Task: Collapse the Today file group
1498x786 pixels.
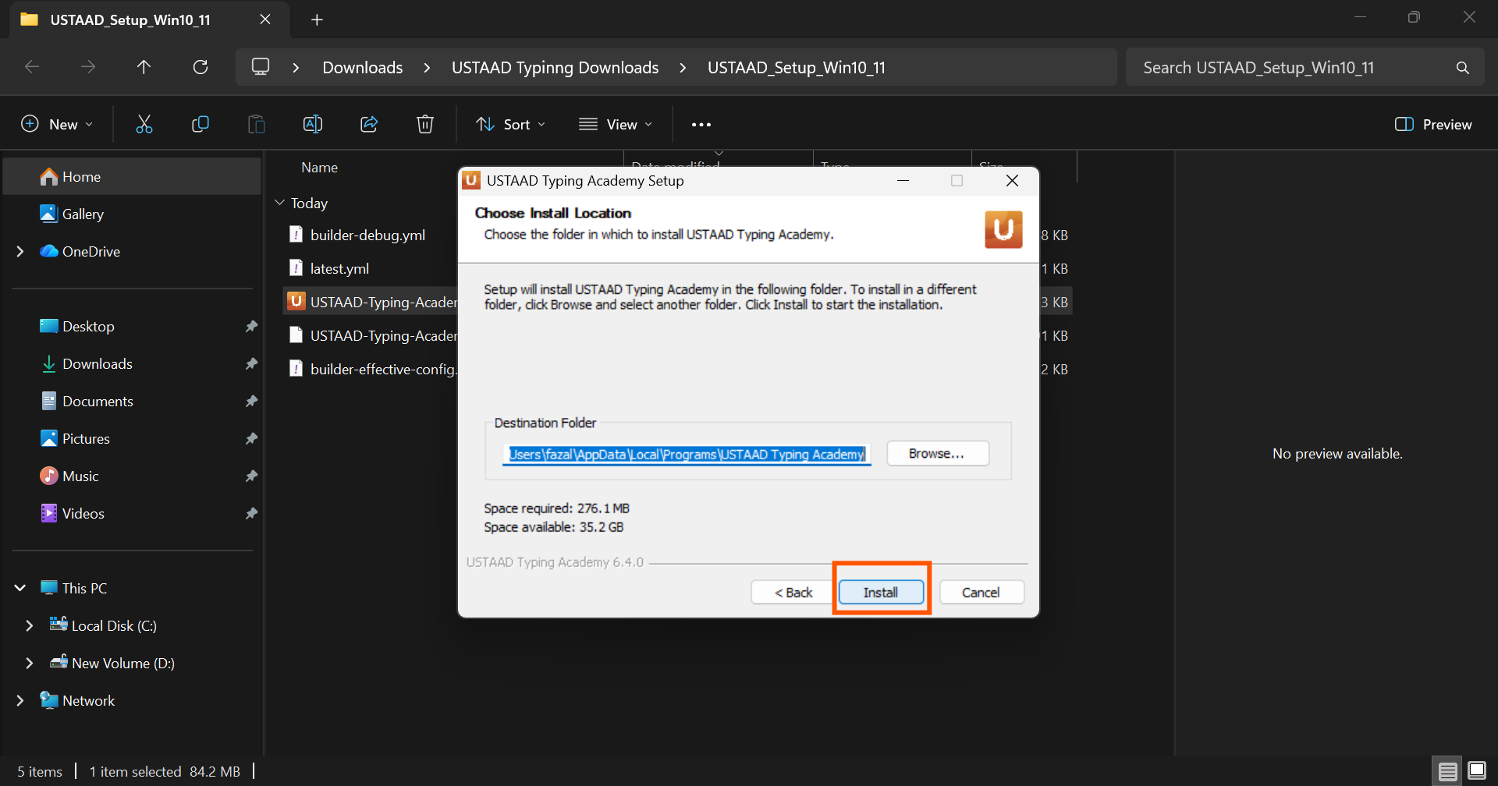Action: pyautogui.click(x=280, y=203)
